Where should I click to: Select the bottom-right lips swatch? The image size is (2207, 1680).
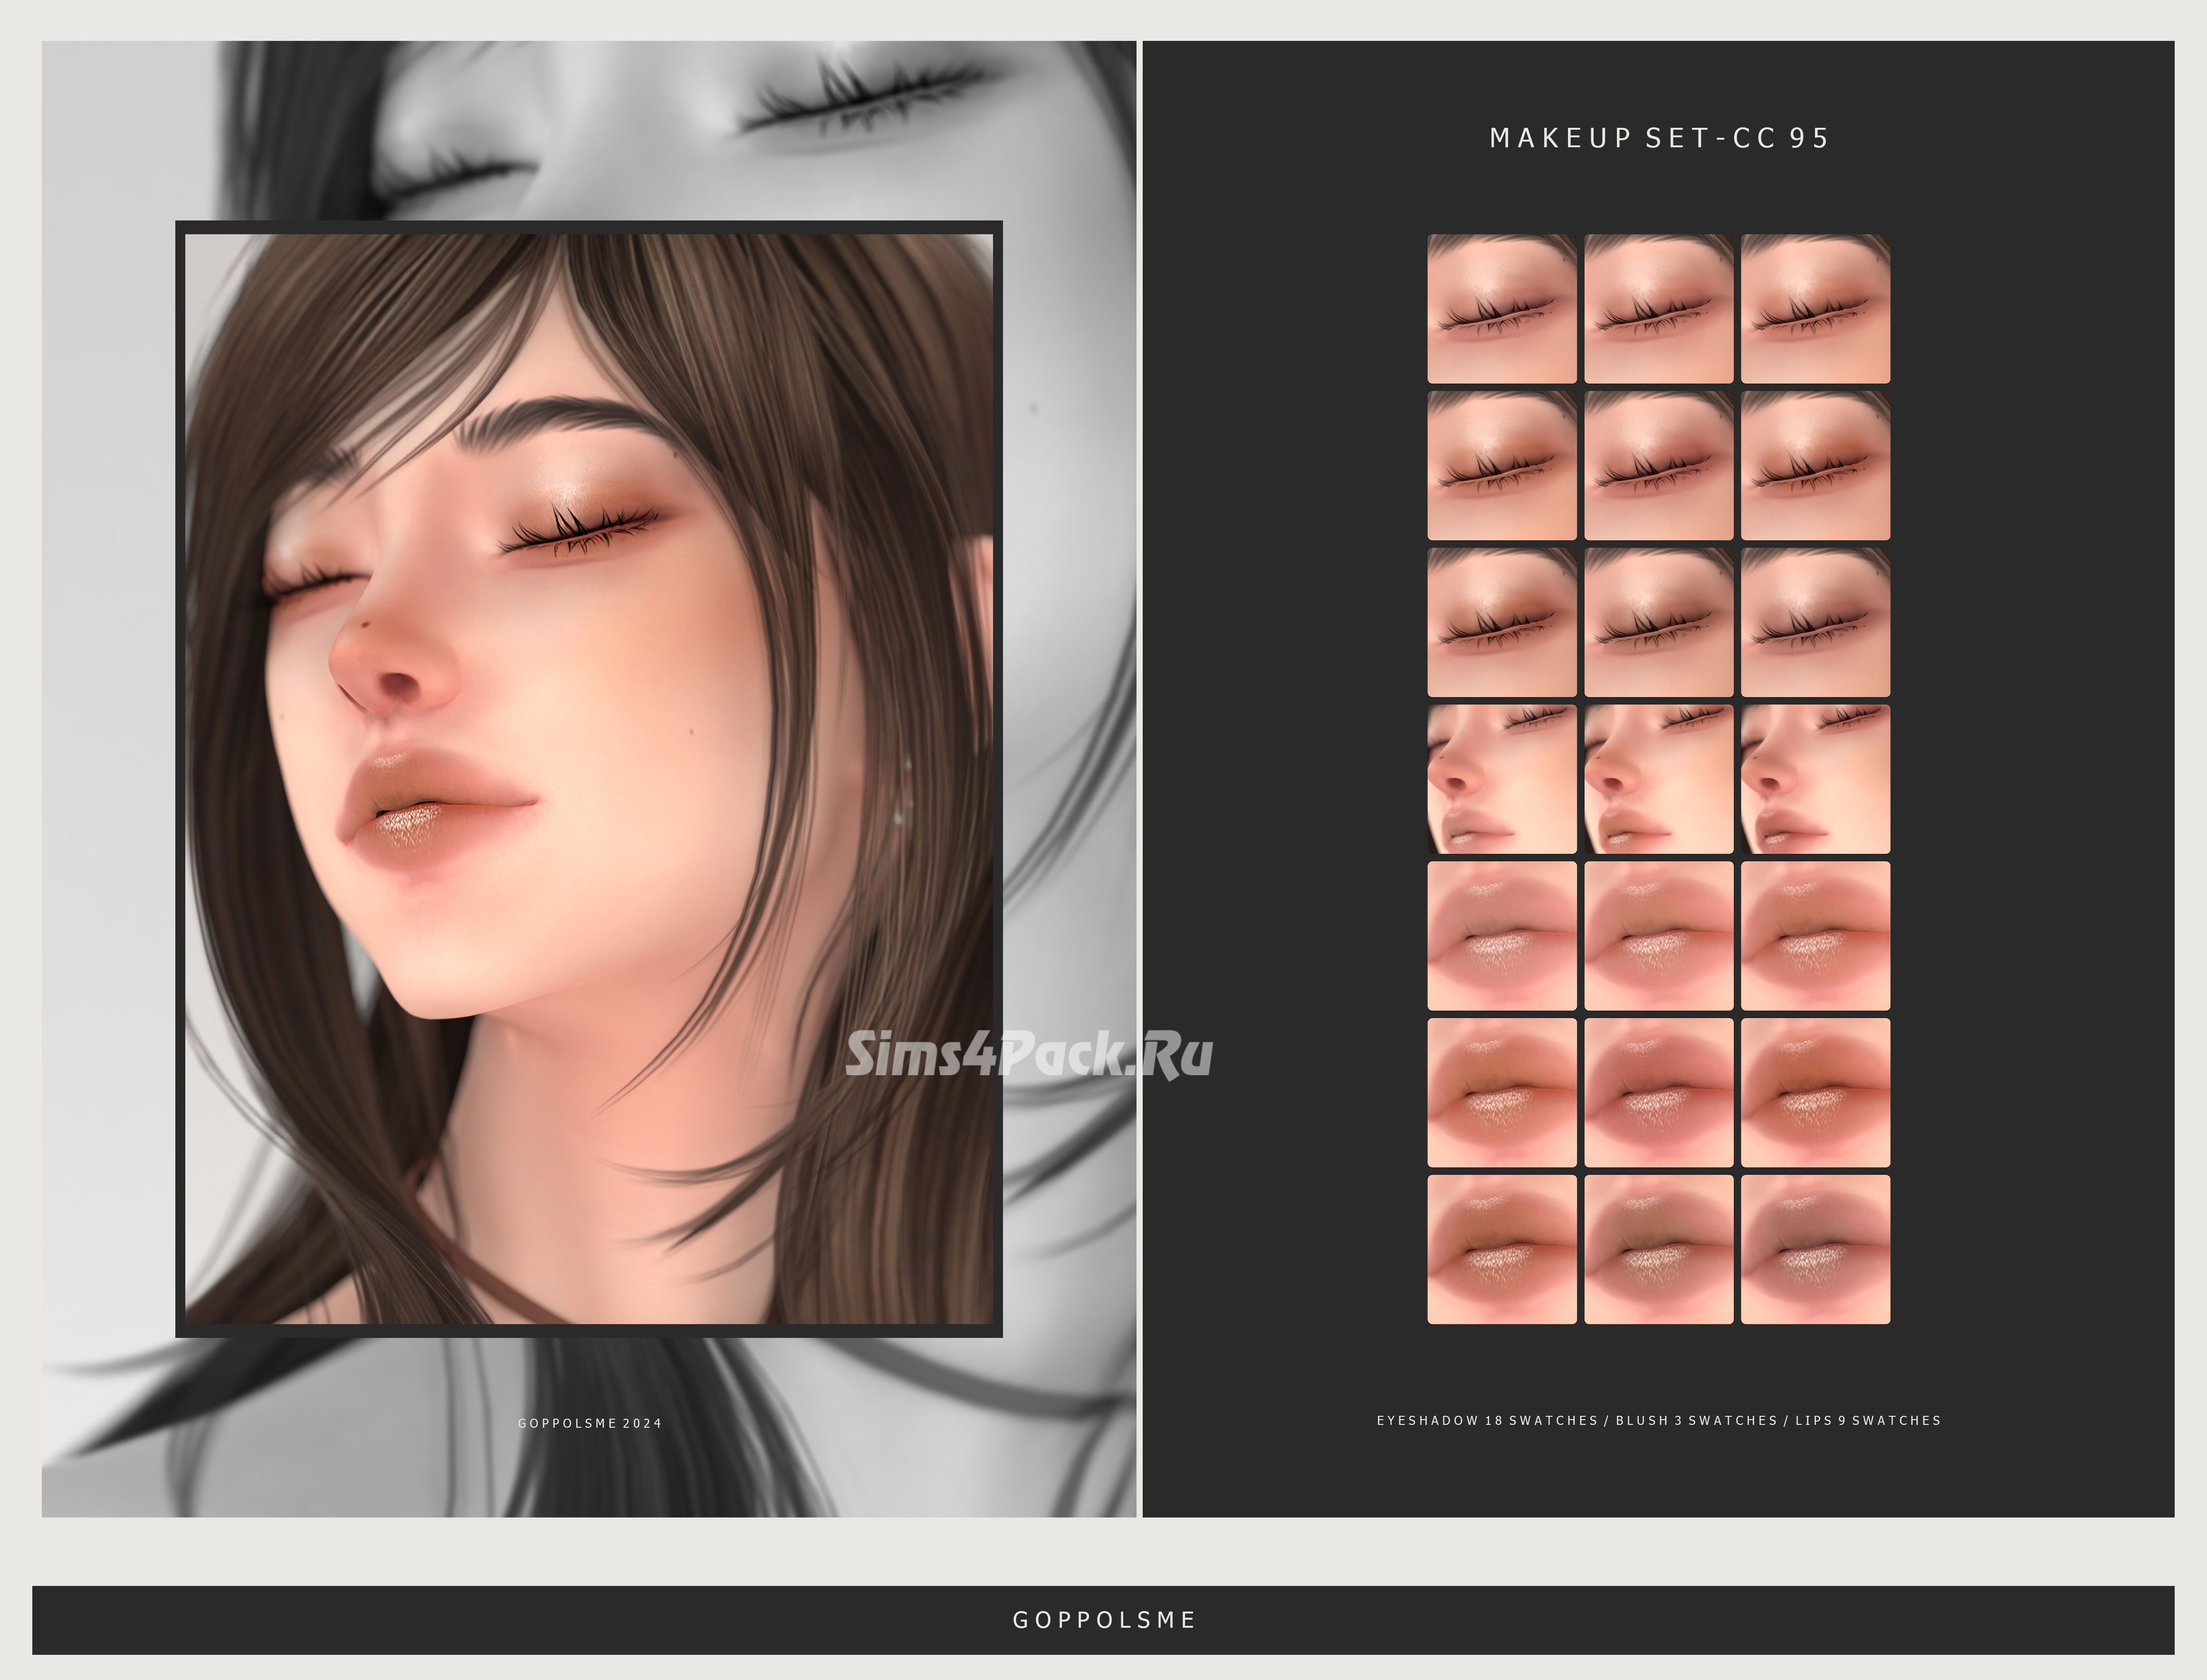point(1815,1249)
